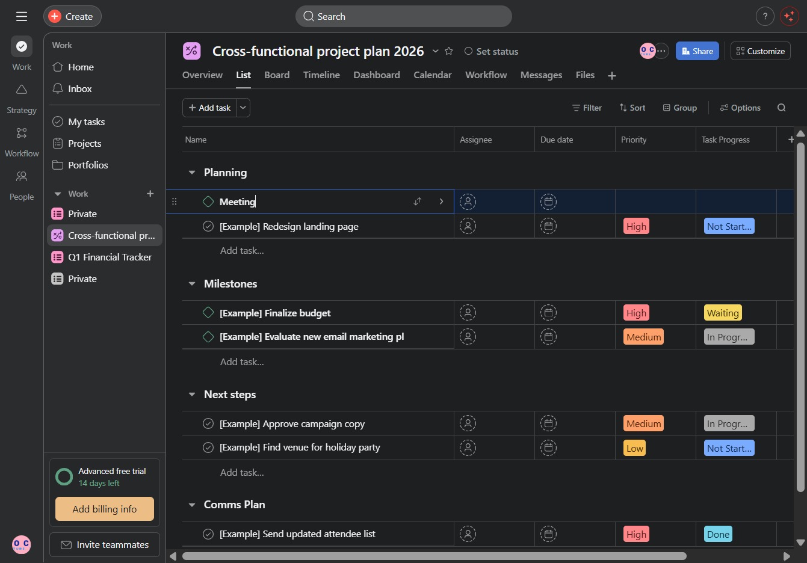Click the Share button
Image resolution: width=807 pixels, height=563 pixels.
tap(697, 51)
